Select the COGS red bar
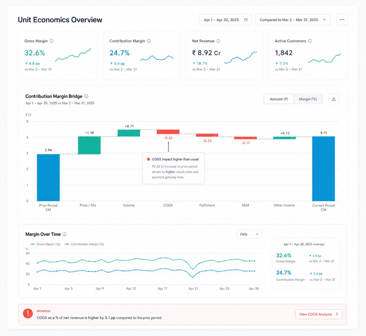 coord(168,132)
